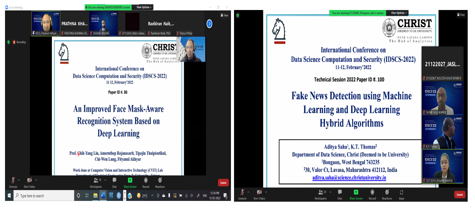475x209 pixels.
Task: Select 21122027_JASLEEN KAUR SONDHI participant tile
Action: pyautogui.click(x=442, y=64)
